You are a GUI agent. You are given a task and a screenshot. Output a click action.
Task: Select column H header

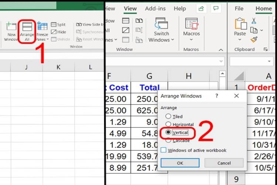point(188,76)
